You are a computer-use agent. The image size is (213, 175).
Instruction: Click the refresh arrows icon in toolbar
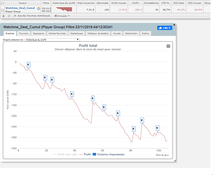[9, 16]
